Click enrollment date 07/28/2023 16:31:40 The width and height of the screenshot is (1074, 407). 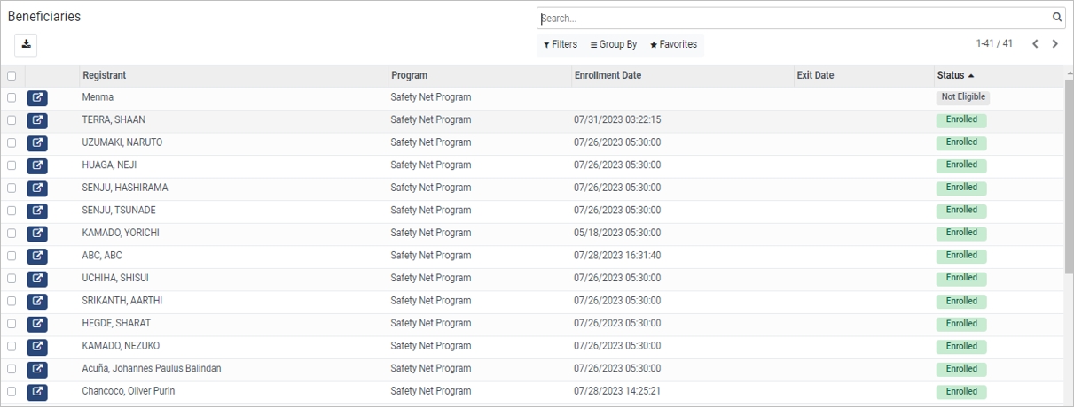coord(617,256)
